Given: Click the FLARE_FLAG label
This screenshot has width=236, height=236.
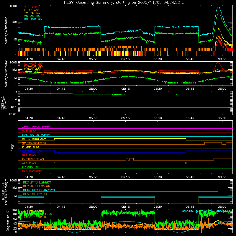Looking at the screenshot, I should pyautogui.click(x=31, y=147).
